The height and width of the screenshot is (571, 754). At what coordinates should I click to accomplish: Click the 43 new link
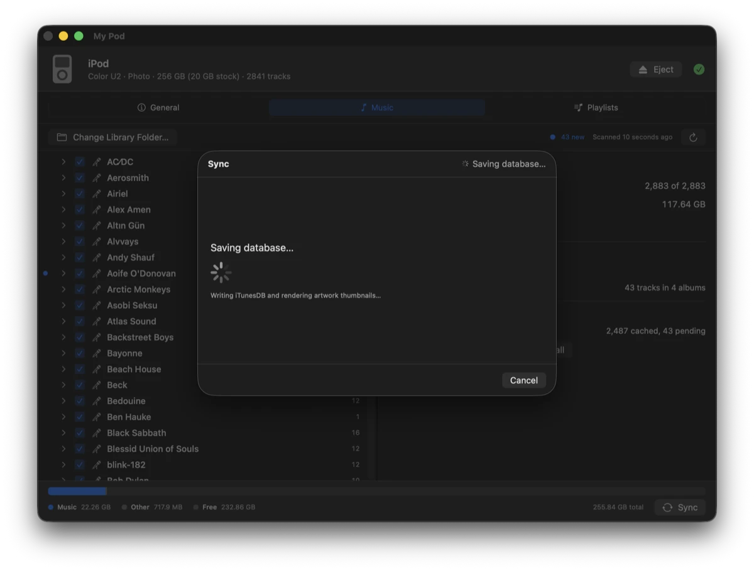[572, 137]
